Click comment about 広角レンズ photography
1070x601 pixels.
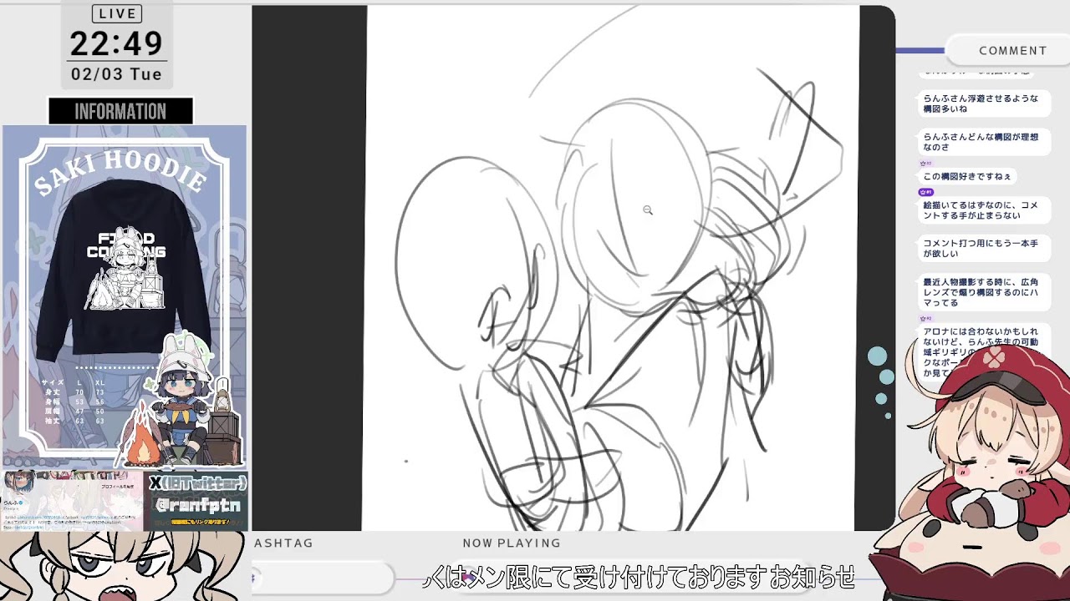click(x=984, y=292)
